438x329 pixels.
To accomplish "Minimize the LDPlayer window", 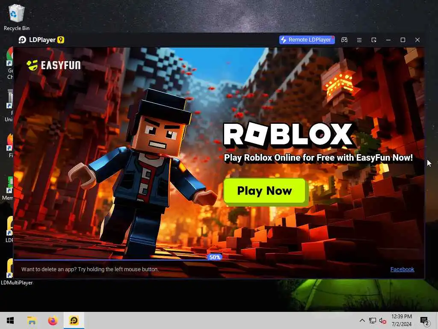I will tap(388, 40).
